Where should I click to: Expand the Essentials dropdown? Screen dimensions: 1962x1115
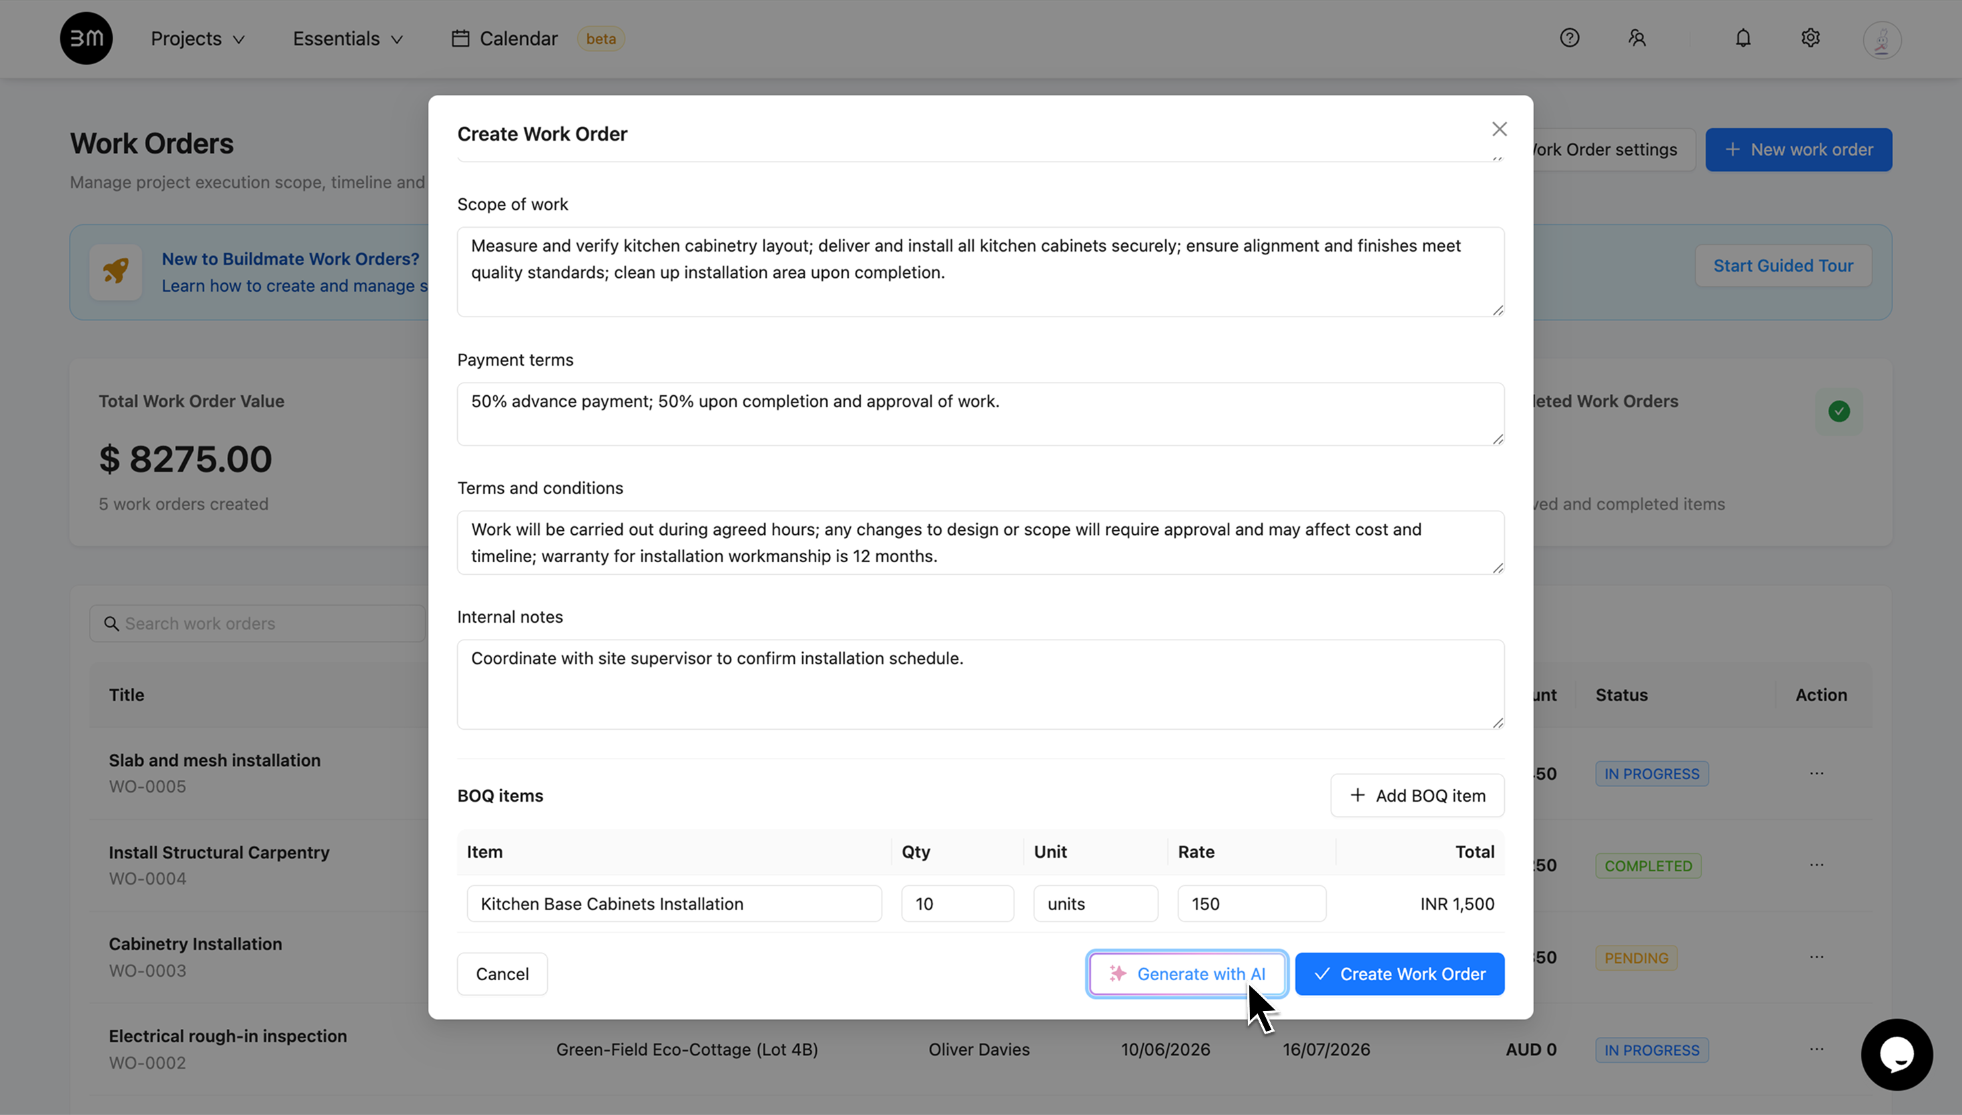348,38
